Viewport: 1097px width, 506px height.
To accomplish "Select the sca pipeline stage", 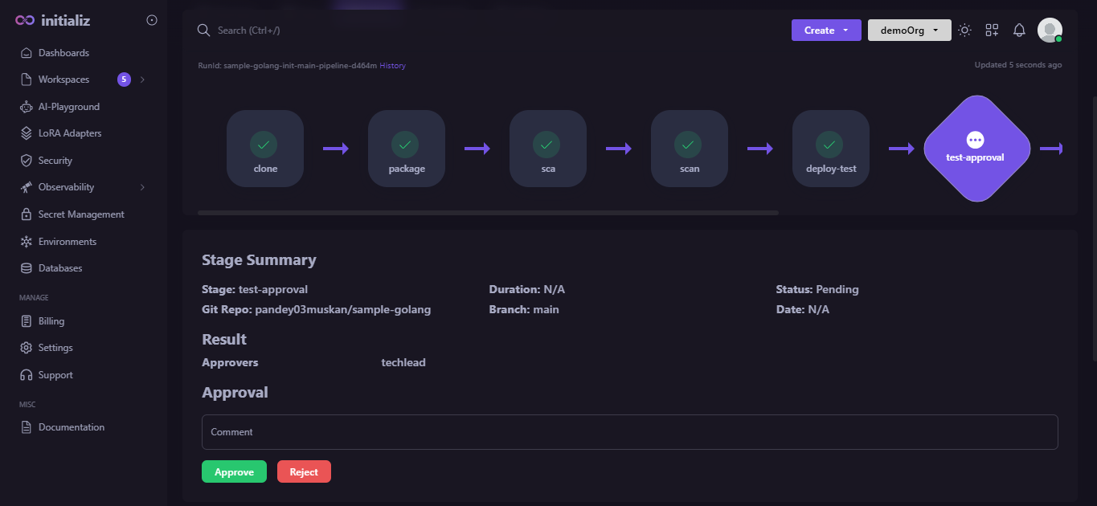I will click(x=548, y=149).
